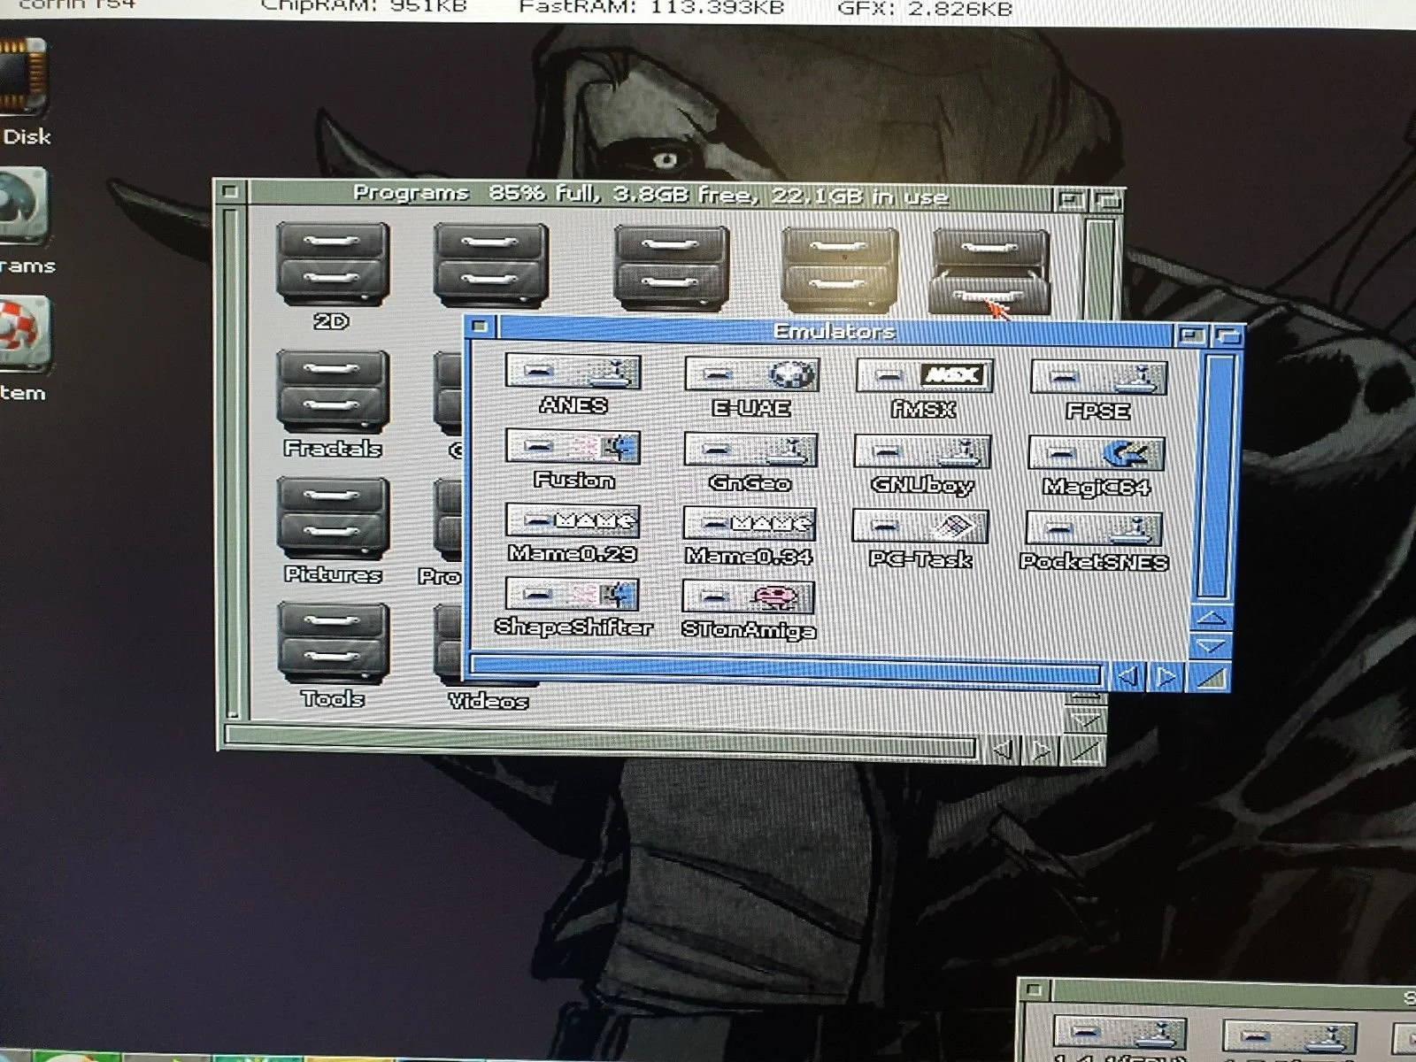Open the ANES emulator drawer

pos(573,372)
